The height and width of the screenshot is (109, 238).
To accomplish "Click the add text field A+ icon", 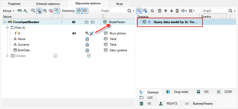I will coord(25,11).
